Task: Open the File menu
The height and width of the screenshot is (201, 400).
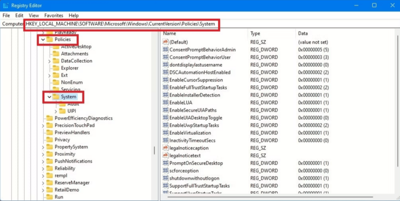Action: pyautogui.click(x=6, y=16)
